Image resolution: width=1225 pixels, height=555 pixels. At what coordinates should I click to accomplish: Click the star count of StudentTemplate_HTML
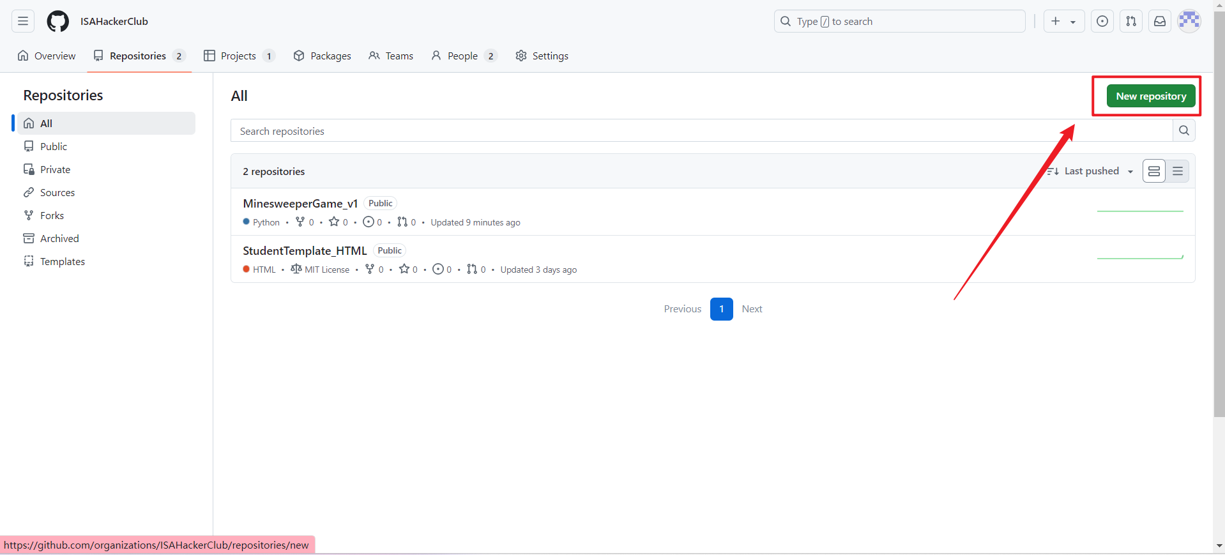[408, 270]
